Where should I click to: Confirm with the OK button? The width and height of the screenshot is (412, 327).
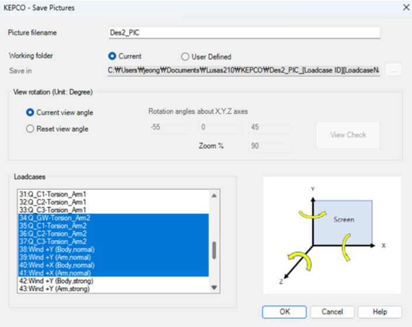point(284,312)
